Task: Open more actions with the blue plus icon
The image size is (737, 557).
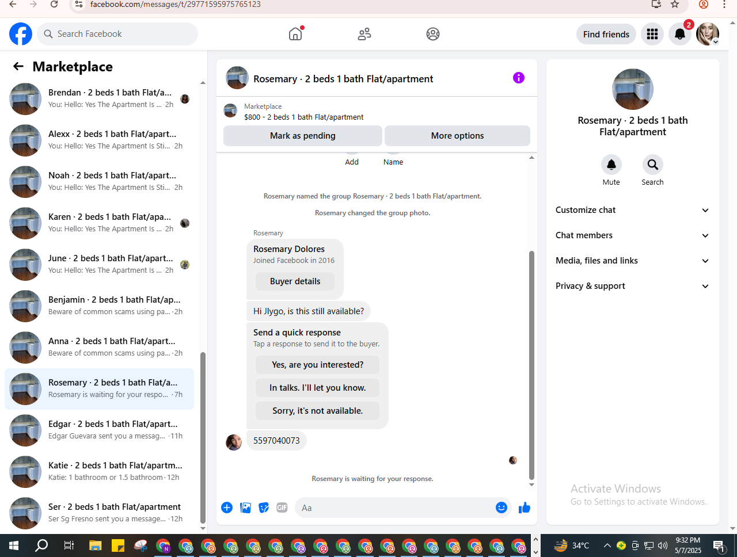Action: (227, 508)
